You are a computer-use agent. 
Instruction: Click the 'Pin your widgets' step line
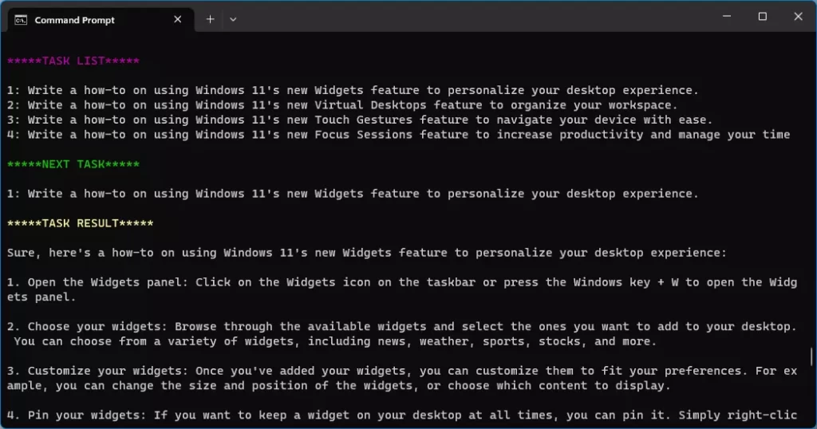(x=402, y=415)
